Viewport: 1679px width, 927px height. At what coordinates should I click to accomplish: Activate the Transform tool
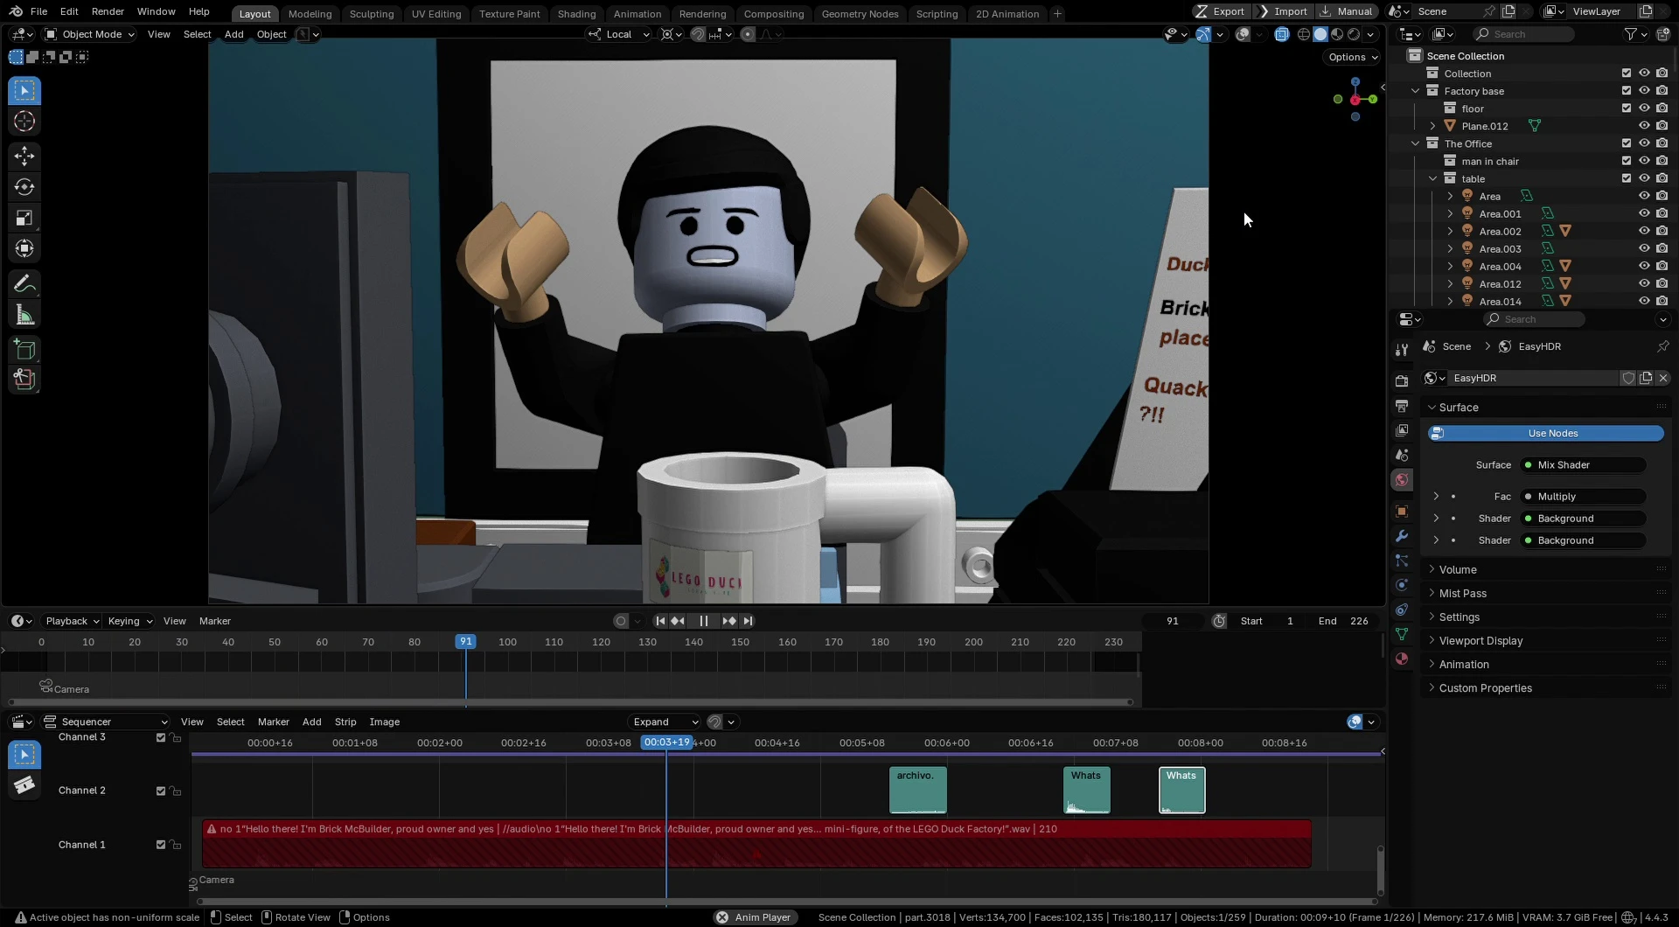(x=24, y=248)
